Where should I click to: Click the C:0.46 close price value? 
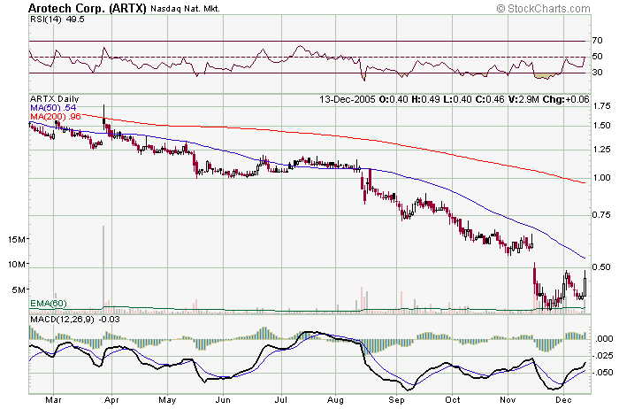[x=490, y=99]
